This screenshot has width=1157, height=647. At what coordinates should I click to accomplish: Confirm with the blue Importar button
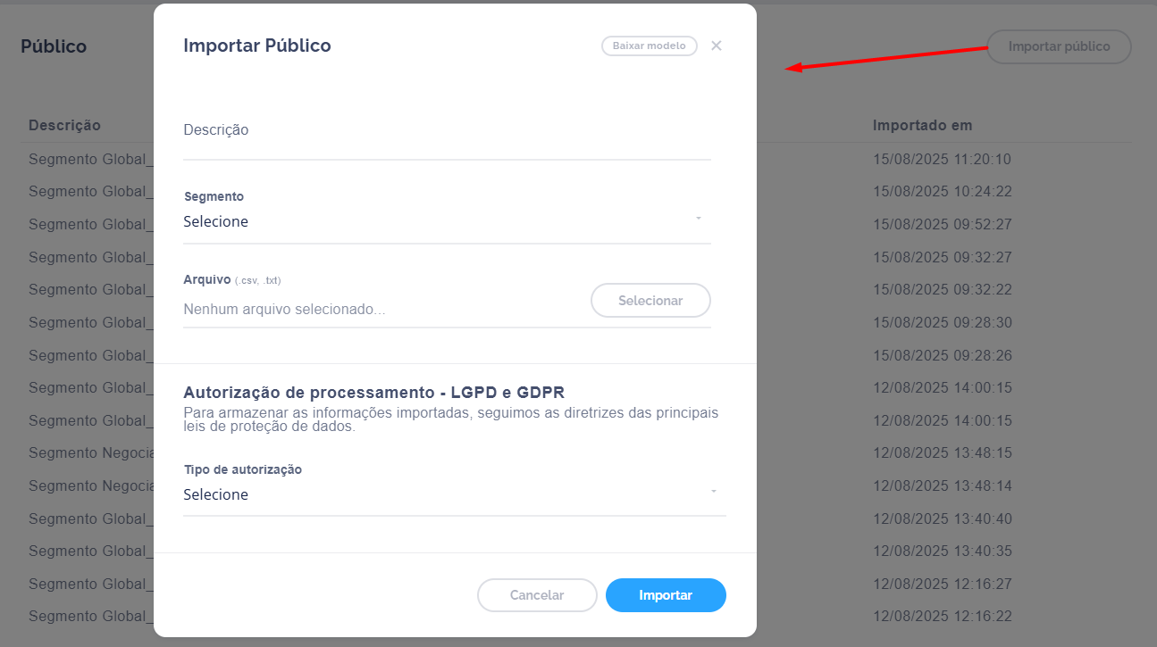666,595
